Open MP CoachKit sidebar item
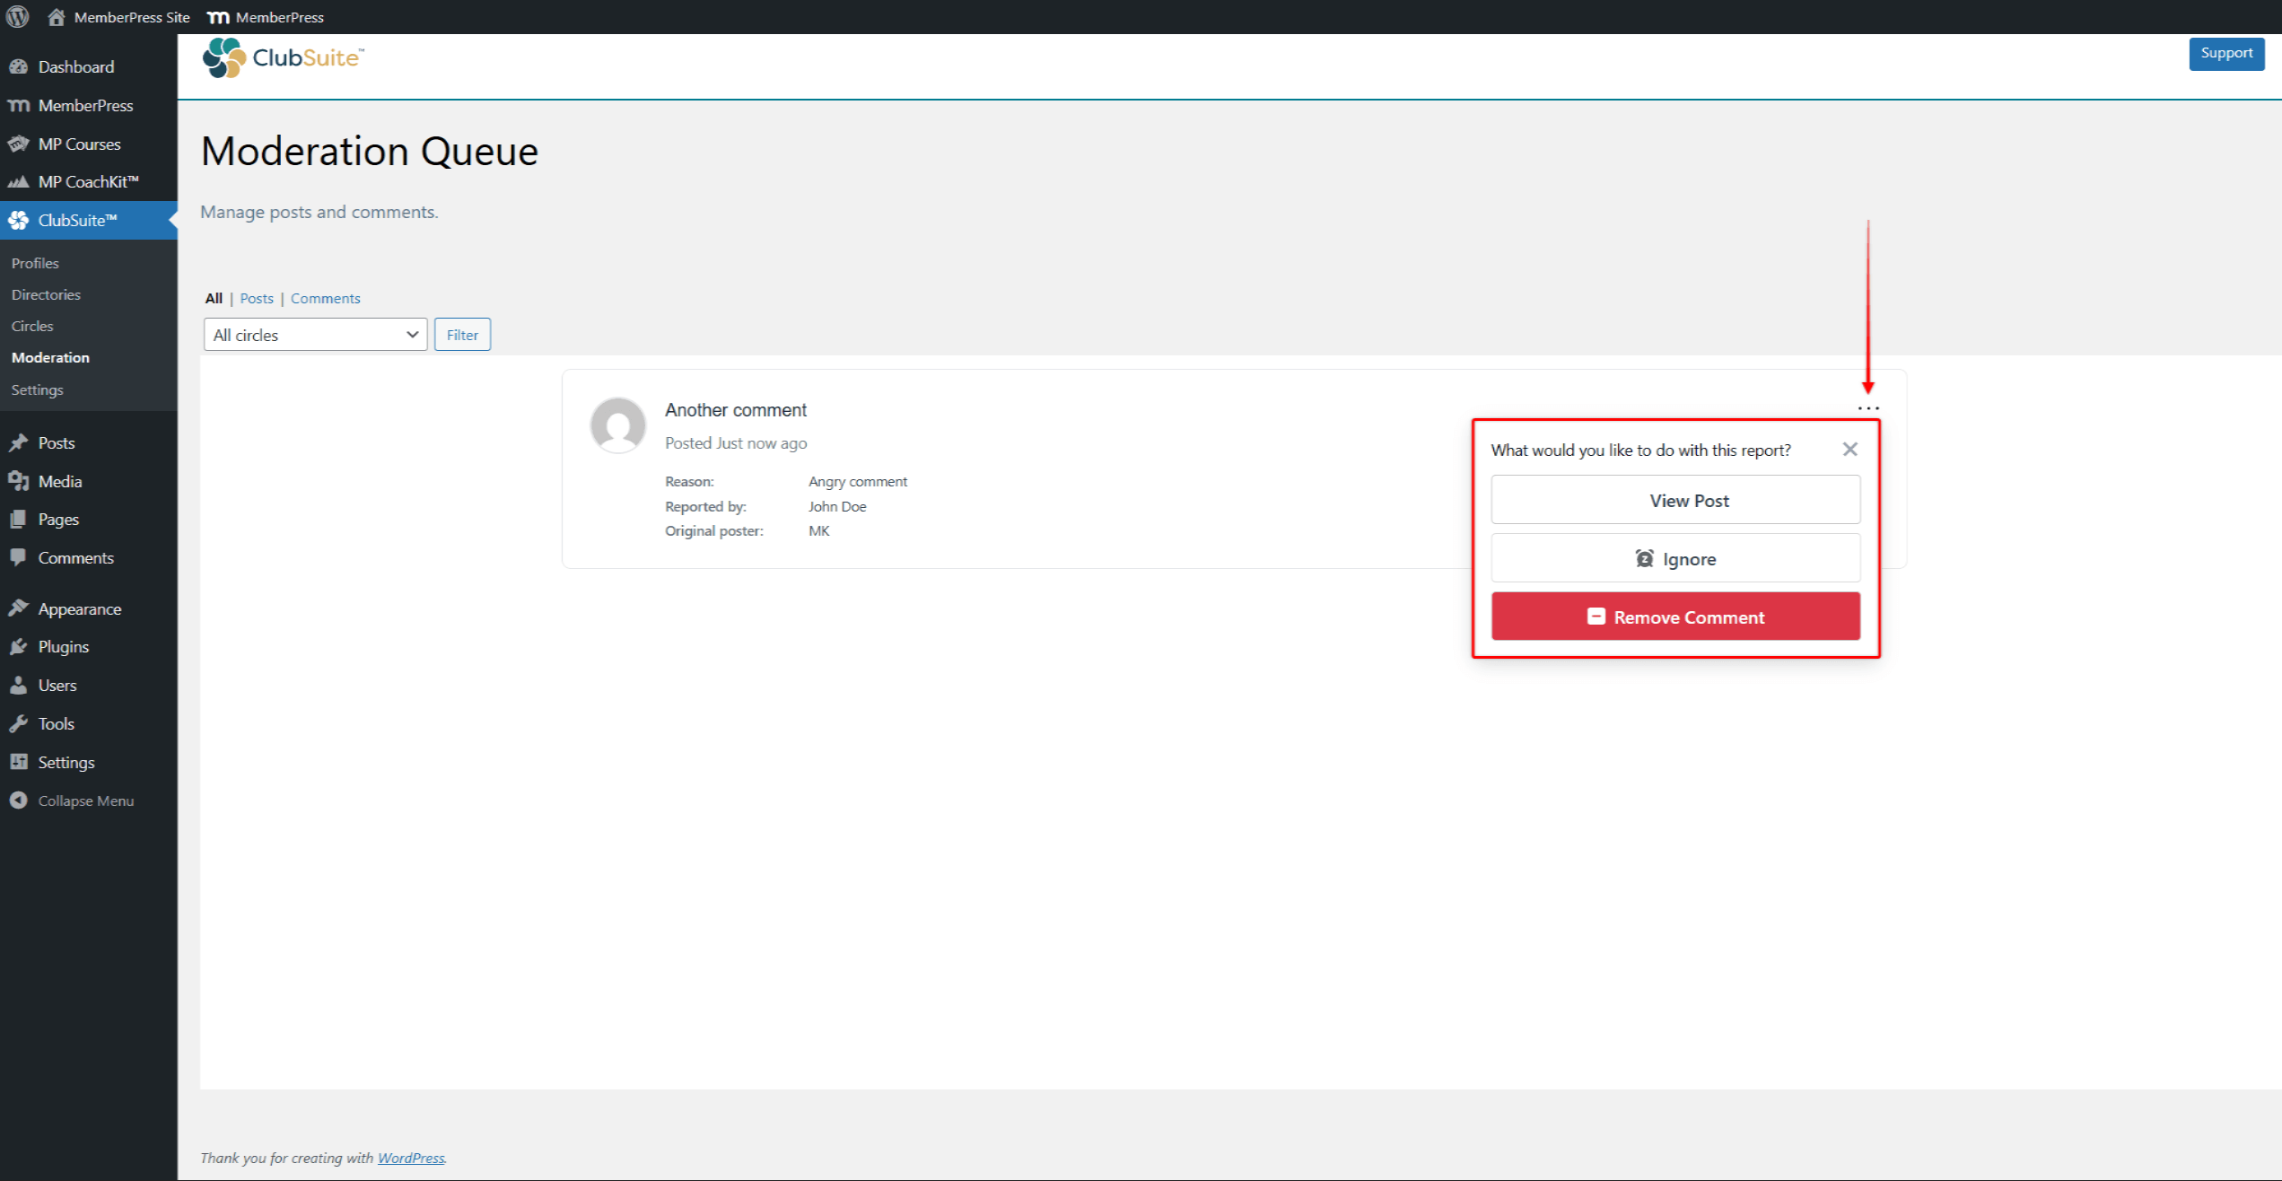This screenshot has height=1181, width=2282. coord(88,181)
